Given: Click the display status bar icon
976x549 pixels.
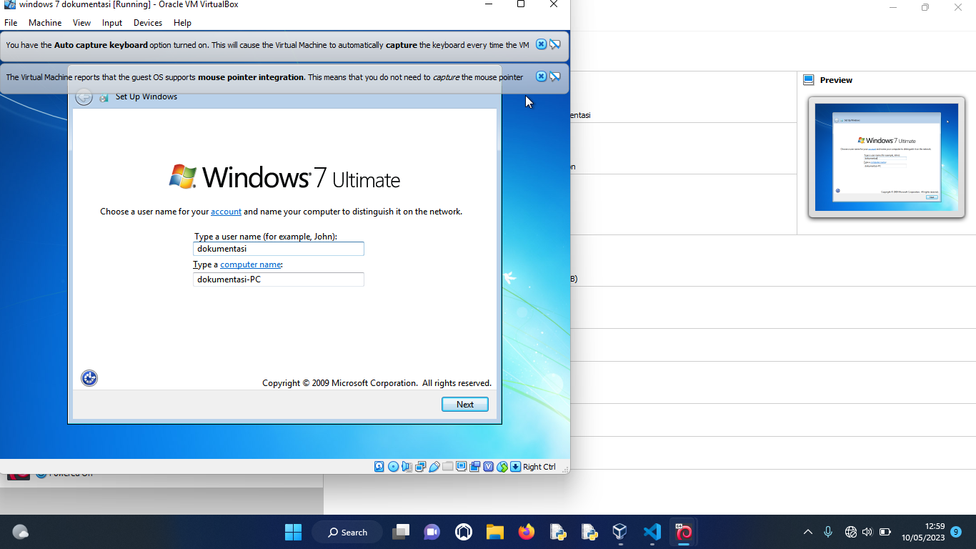Looking at the screenshot, I should (462, 467).
